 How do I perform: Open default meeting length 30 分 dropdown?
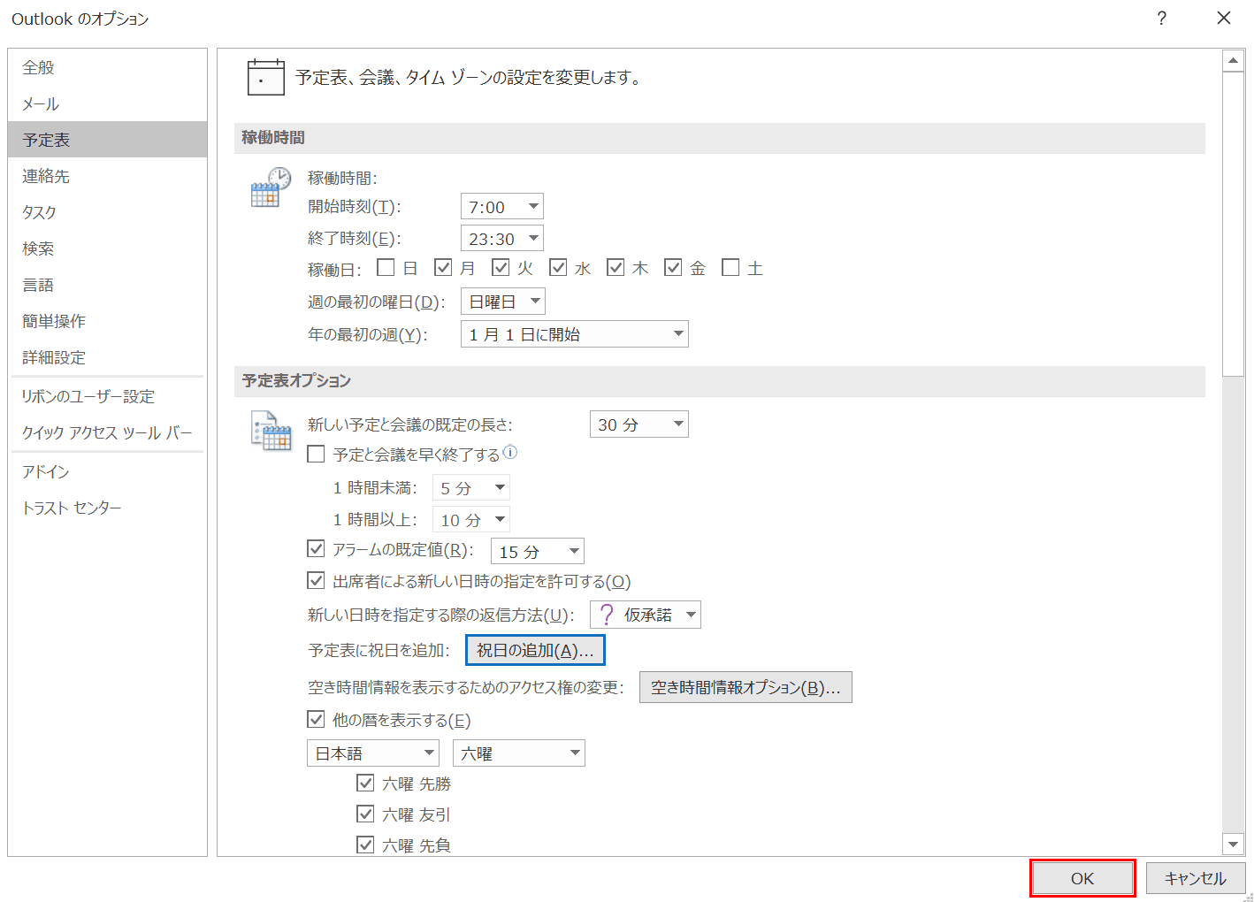click(639, 424)
